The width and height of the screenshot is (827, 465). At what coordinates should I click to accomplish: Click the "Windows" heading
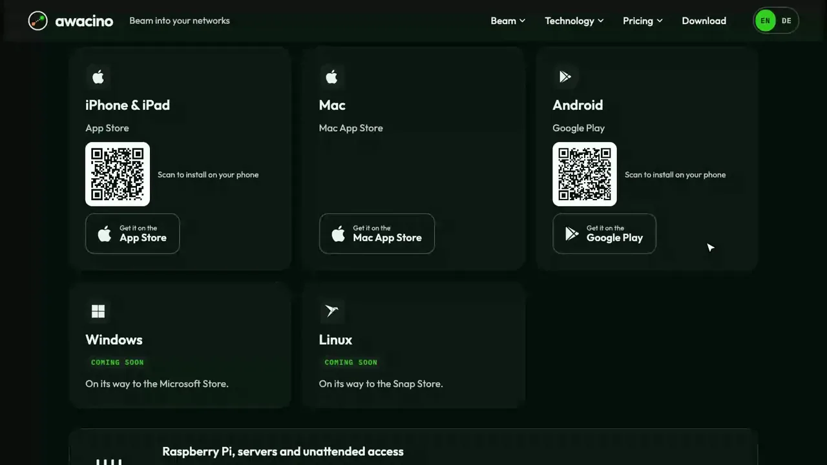pyautogui.click(x=114, y=340)
